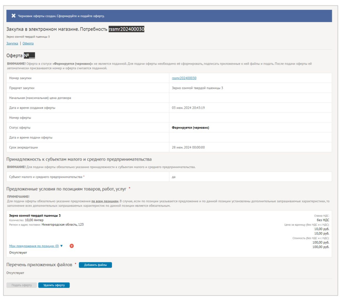341x299 pixels.
Task: Click the 'Перечень приложенных файлов' heading
Action: [x=39, y=265]
